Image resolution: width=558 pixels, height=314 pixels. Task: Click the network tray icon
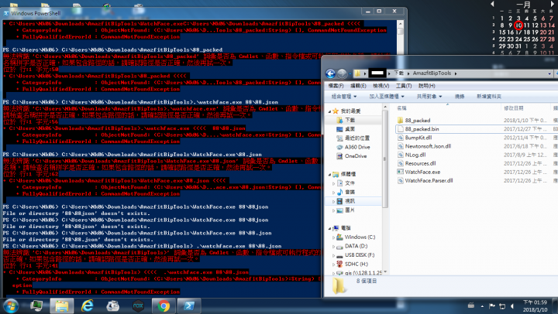[x=502, y=306]
